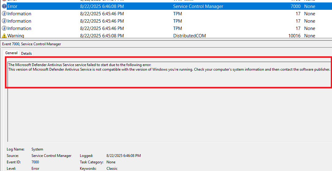Click the 6:45:08 PM date cell in the Warning row
332x171 pixels.
[102, 35]
